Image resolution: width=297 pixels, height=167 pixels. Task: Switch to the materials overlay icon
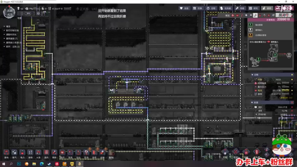pos(246,16)
